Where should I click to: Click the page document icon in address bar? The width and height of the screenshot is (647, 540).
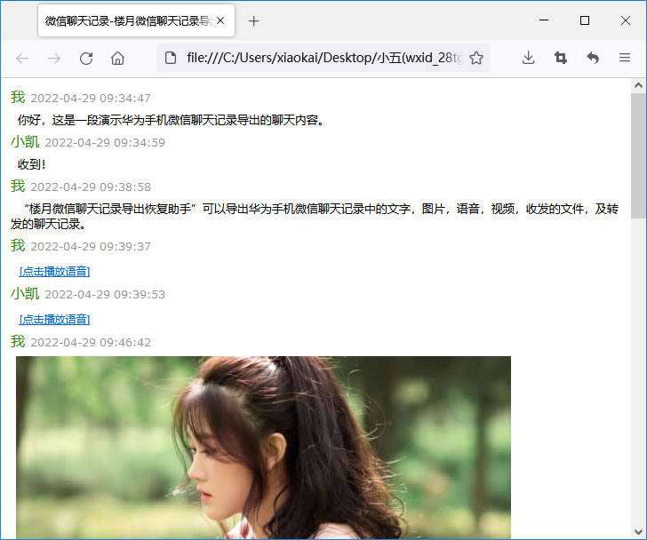pyautogui.click(x=171, y=58)
